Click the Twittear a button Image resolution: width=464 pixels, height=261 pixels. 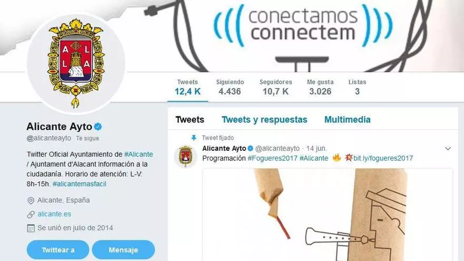58,250
